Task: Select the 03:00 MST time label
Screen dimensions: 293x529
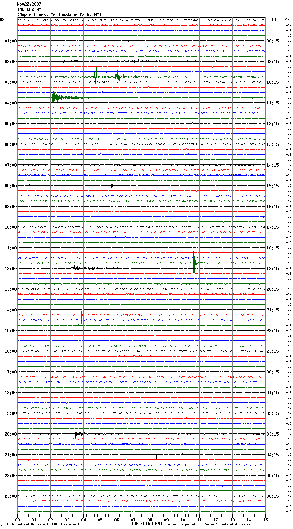Action: pos(11,82)
